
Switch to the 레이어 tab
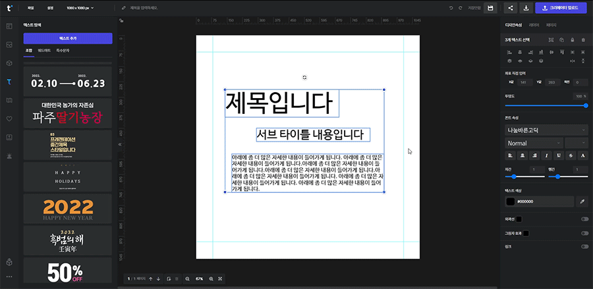pyautogui.click(x=534, y=24)
